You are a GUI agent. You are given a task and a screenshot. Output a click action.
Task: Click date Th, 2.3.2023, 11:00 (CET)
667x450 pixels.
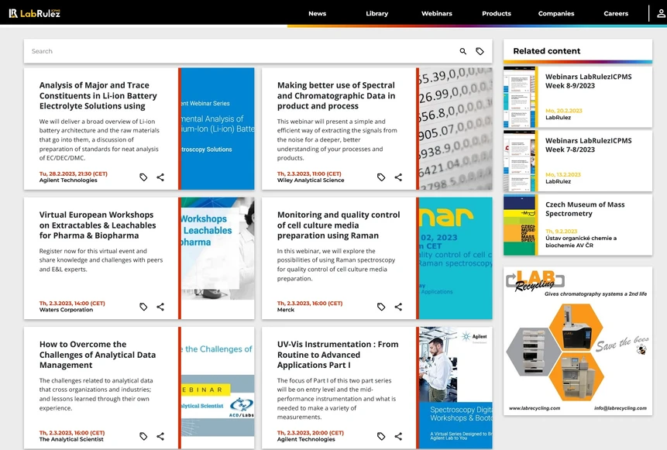point(309,174)
